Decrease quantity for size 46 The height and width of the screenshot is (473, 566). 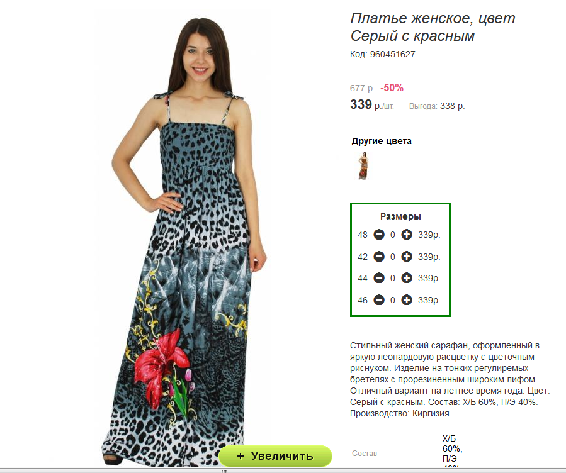[379, 300]
